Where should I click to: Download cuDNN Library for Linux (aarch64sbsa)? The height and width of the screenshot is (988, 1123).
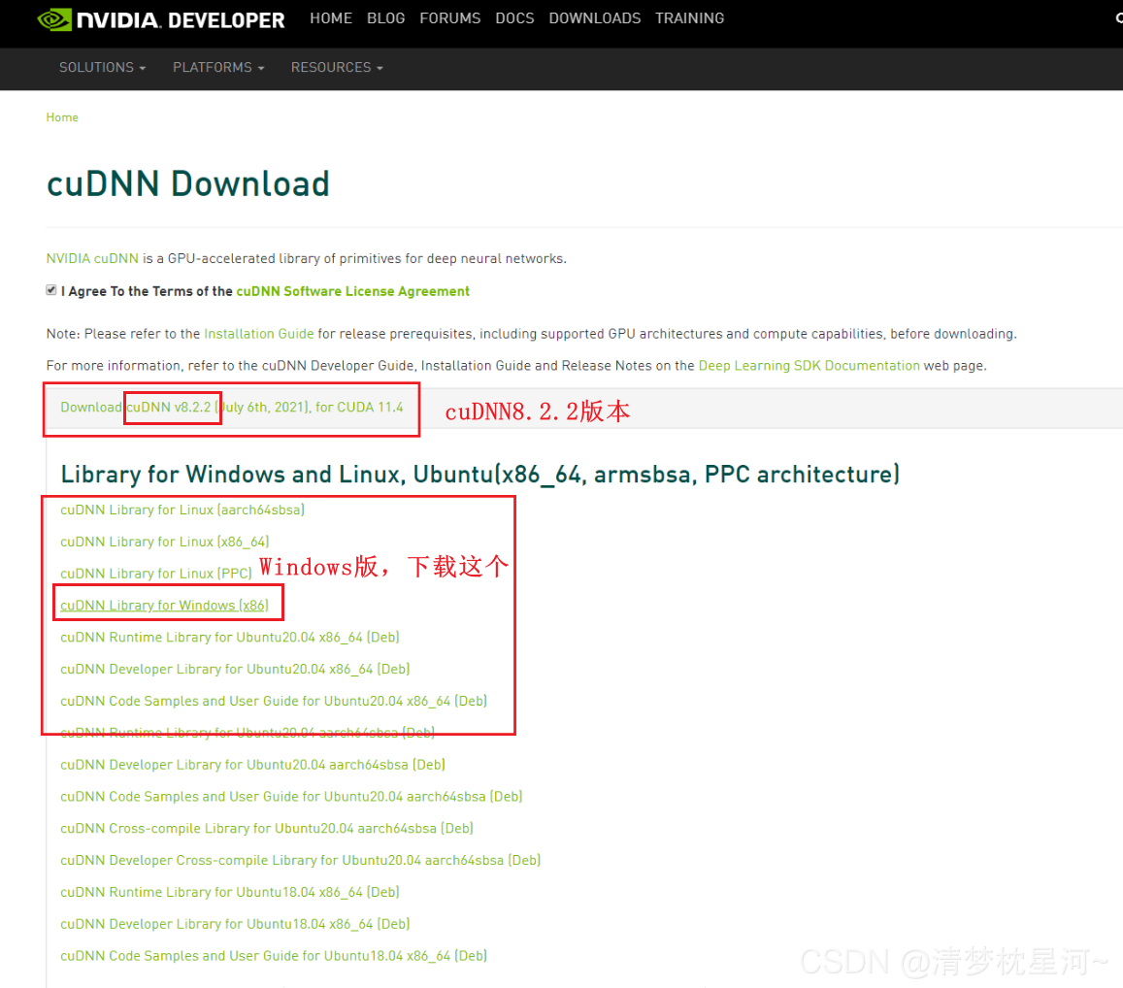point(182,510)
